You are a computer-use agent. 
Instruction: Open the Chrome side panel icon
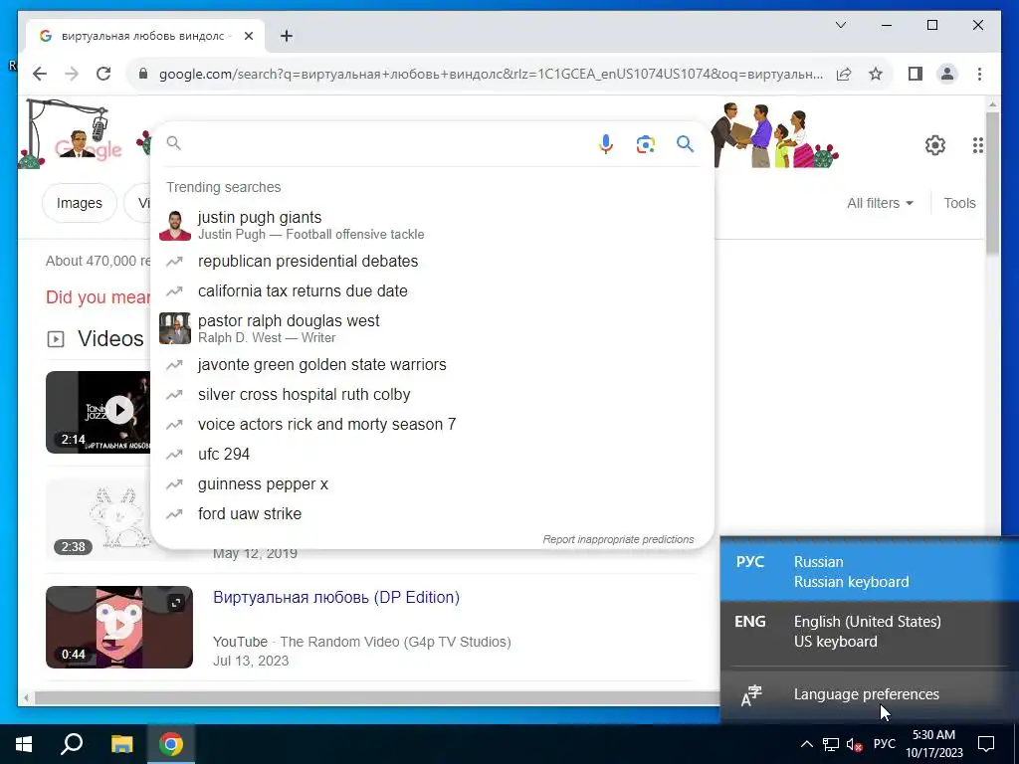(916, 74)
